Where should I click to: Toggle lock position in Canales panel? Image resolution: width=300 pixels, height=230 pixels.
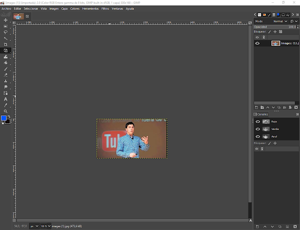pos(275,143)
